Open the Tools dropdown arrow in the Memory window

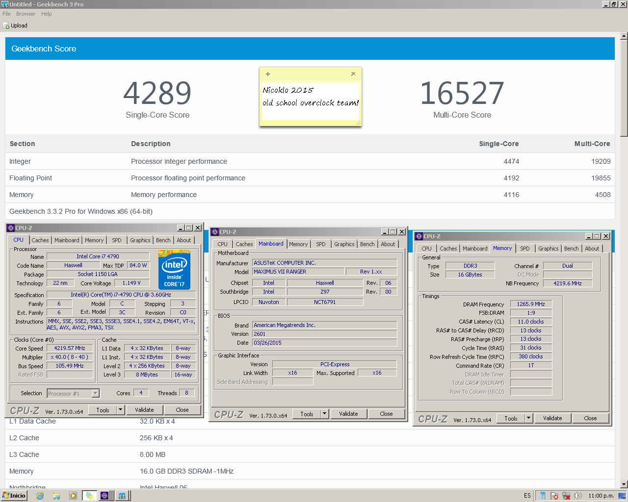point(528,418)
